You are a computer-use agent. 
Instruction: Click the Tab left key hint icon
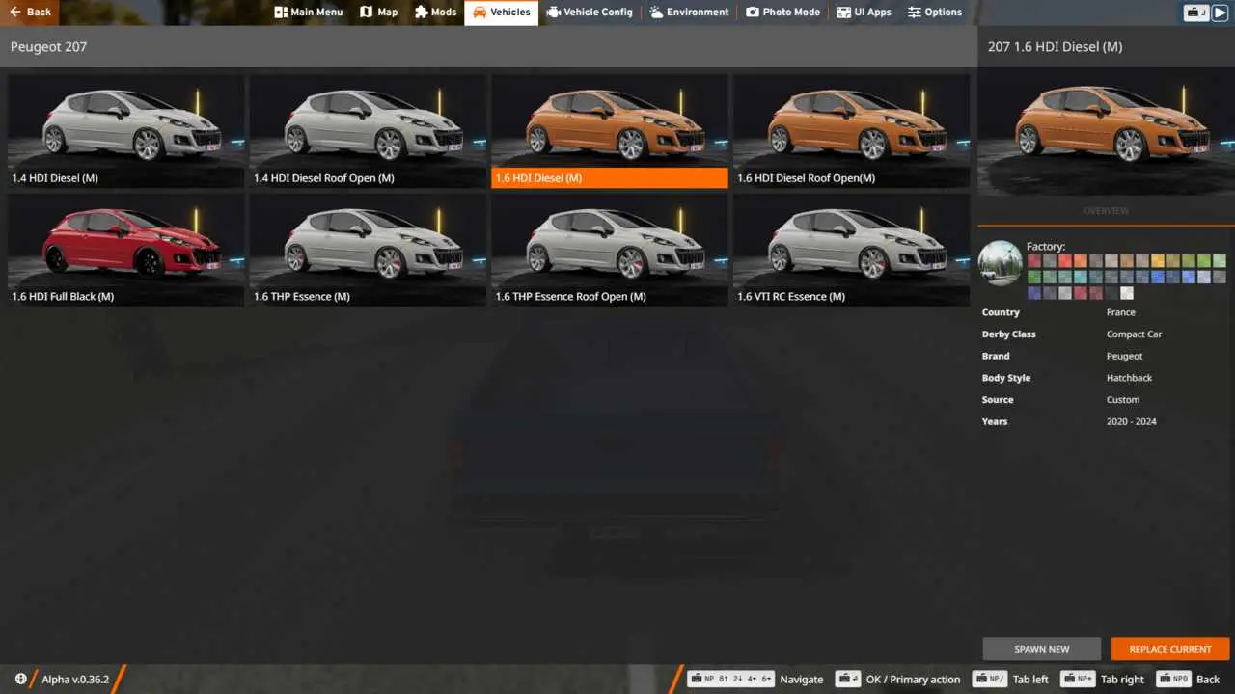click(989, 679)
